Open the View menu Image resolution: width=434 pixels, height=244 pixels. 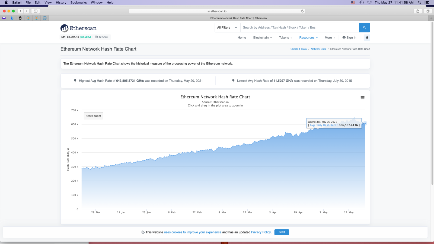pos(48,2)
